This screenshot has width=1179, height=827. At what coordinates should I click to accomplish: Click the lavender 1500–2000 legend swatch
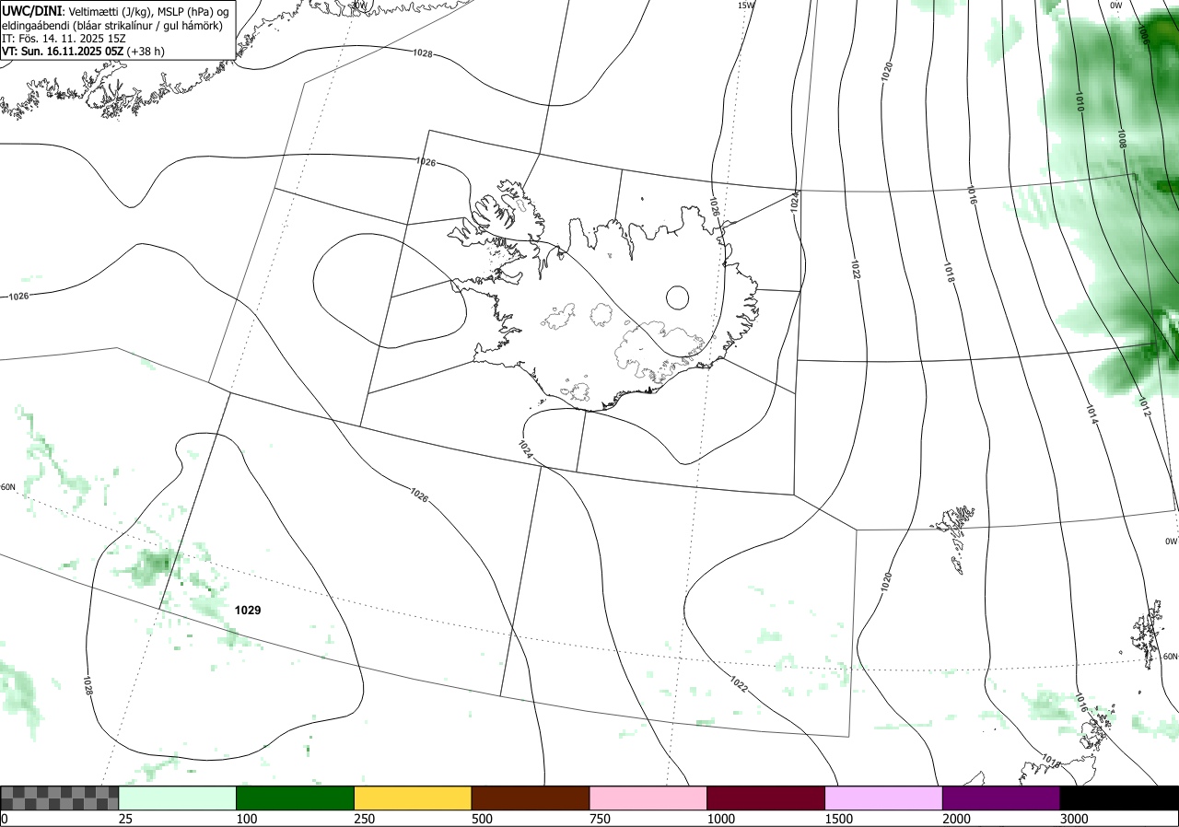884,798
